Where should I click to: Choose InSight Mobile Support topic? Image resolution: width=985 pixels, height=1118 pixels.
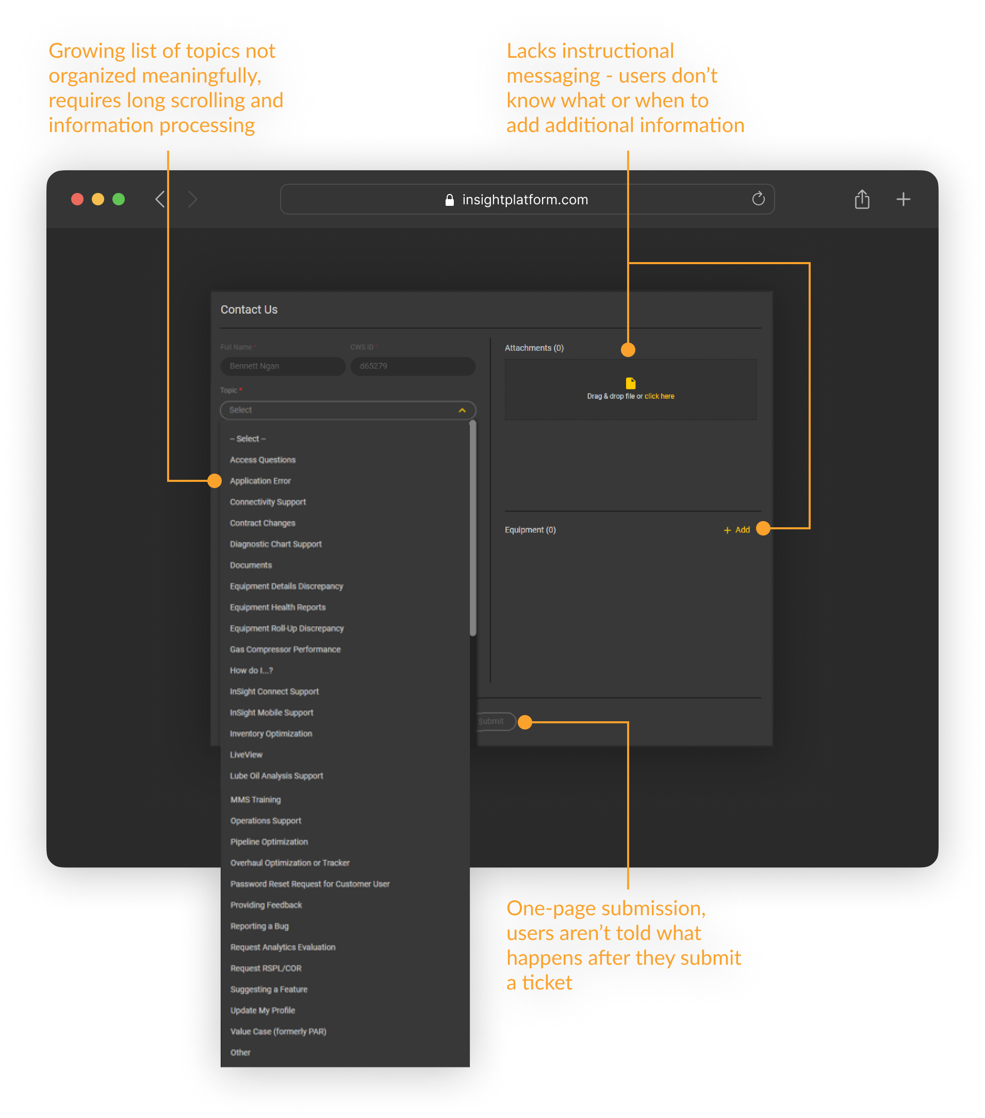tap(271, 712)
